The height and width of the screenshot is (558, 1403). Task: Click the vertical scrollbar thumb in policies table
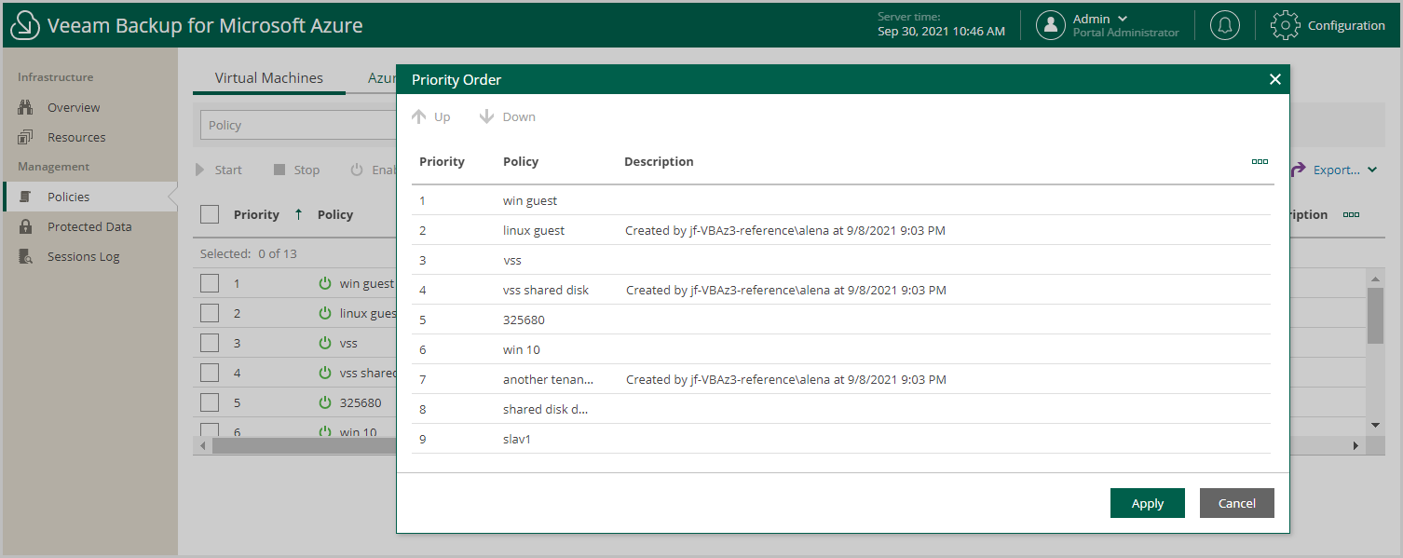click(x=1375, y=315)
